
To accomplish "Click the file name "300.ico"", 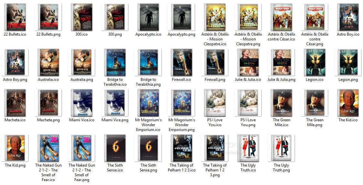I will [x=82, y=35].
